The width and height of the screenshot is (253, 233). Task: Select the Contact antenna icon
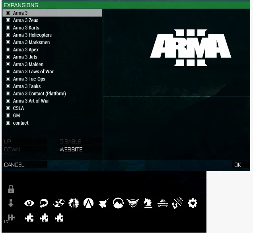[177, 203]
